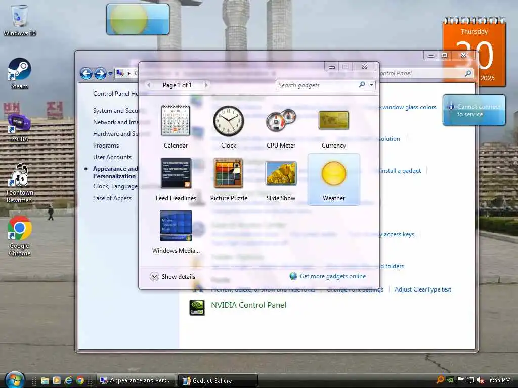The image size is (518, 388).
Task: Launch Windows Media Player from quick launch
Action: [57, 380]
